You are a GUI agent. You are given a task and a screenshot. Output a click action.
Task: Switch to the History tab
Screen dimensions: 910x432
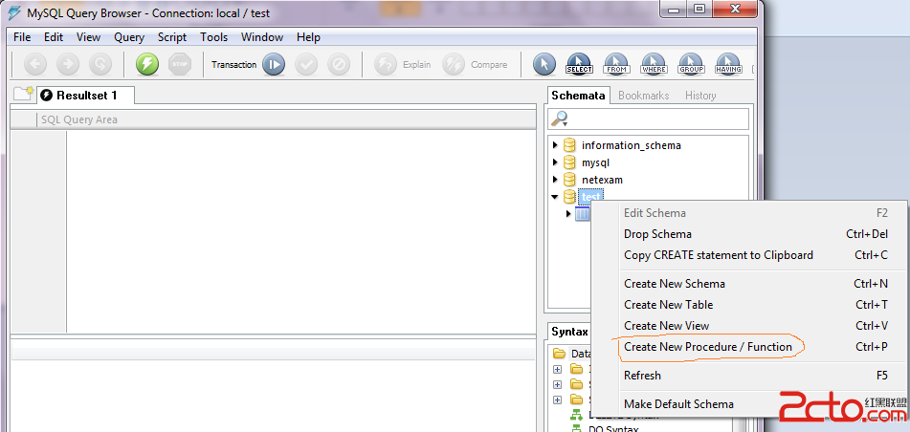point(700,96)
